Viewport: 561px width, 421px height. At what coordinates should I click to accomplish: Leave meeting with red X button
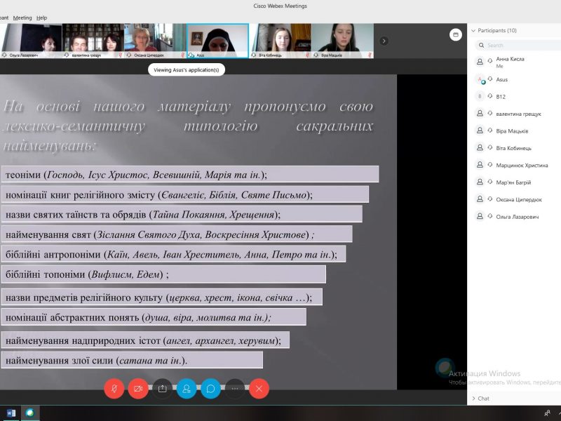[x=259, y=388]
